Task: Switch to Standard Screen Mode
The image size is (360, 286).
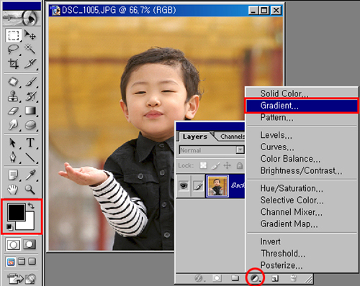Action: (11, 262)
